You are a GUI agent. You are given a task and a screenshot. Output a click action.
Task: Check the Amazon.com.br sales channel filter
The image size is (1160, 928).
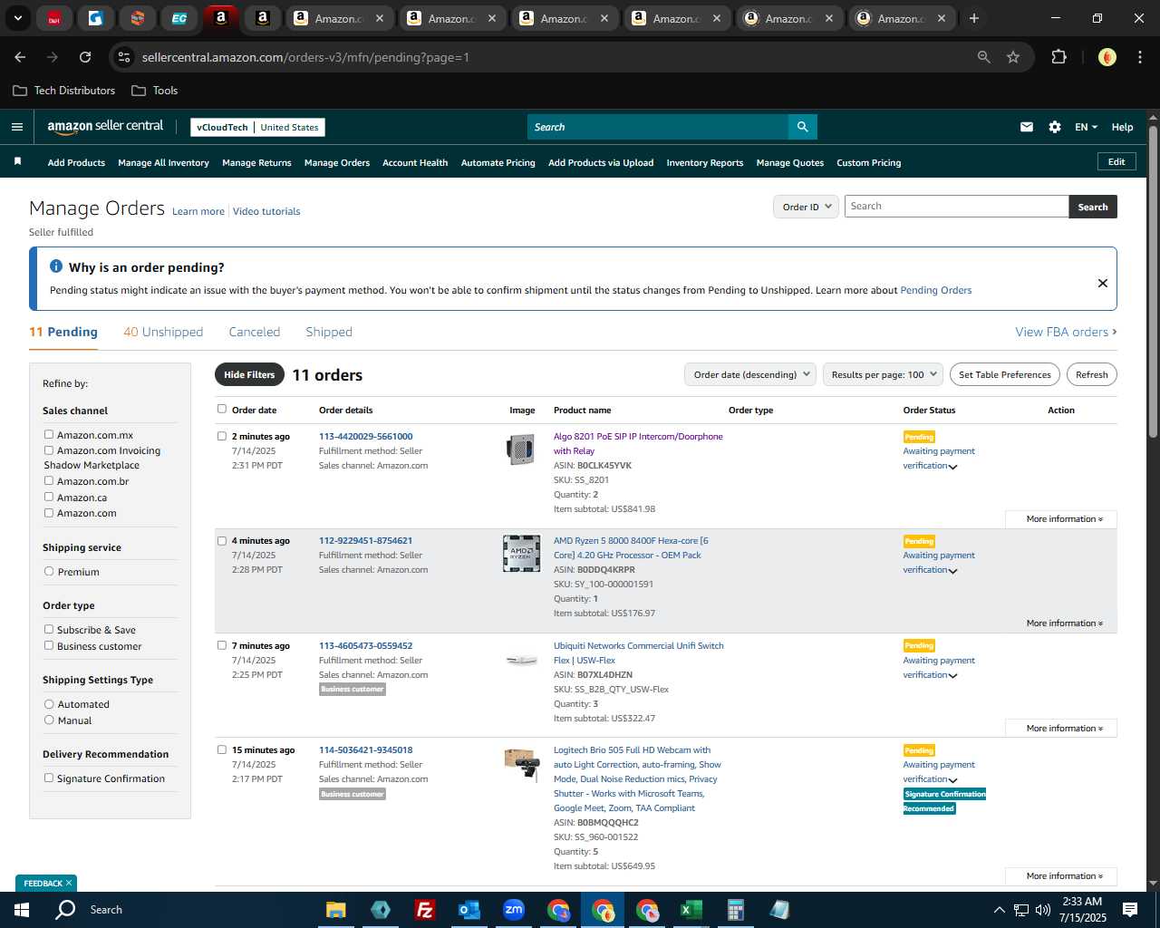click(49, 481)
